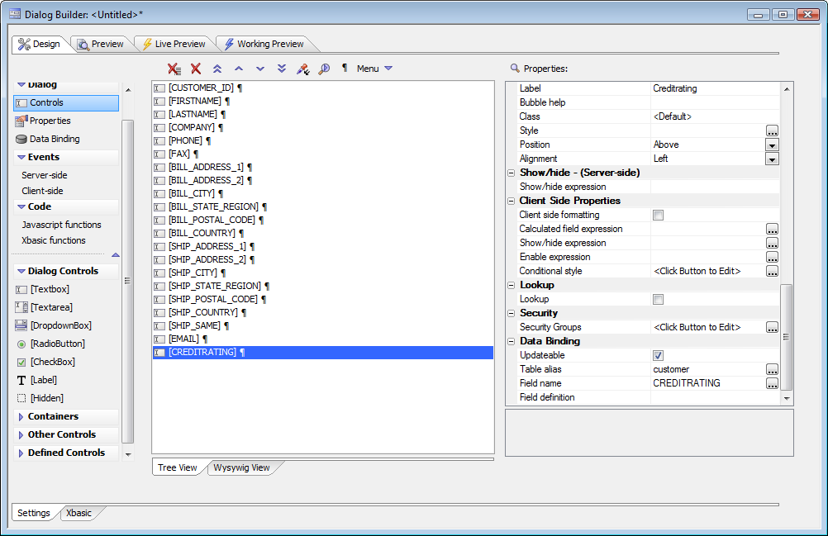Expand the Defined Controls section
The width and height of the screenshot is (828, 536).
[21, 453]
